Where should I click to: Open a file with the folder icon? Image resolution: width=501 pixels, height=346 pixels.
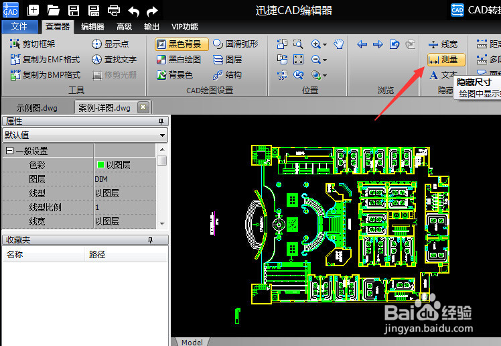[x=53, y=10]
